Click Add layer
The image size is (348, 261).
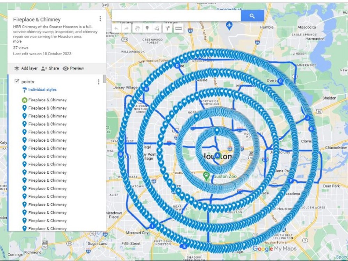[x=26, y=68]
